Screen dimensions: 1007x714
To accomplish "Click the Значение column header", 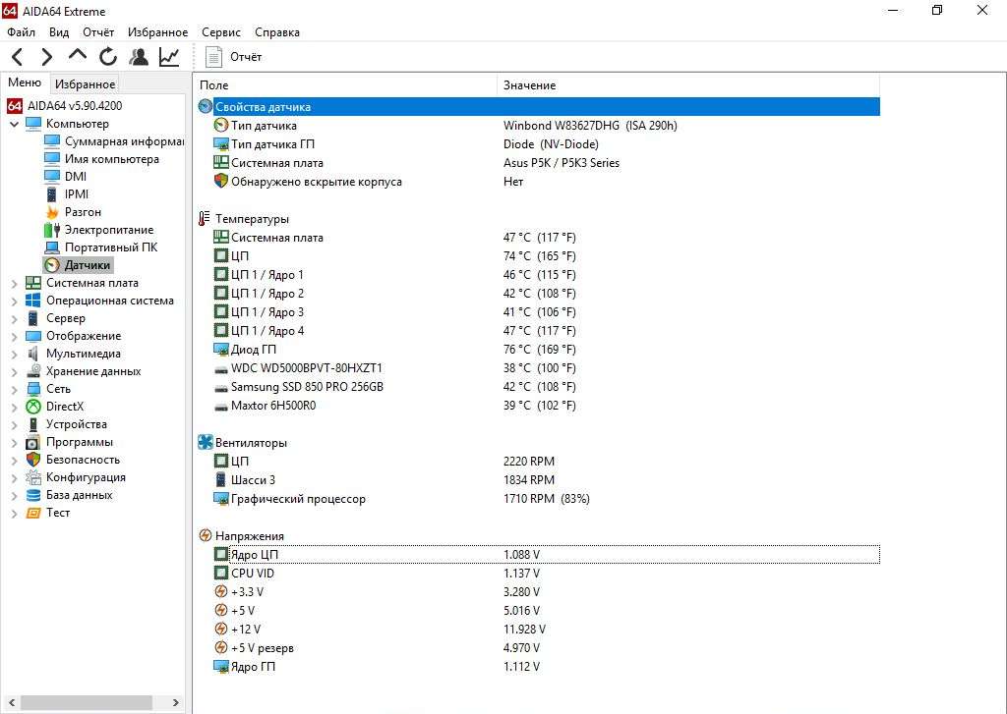I will (x=688, y=85).
